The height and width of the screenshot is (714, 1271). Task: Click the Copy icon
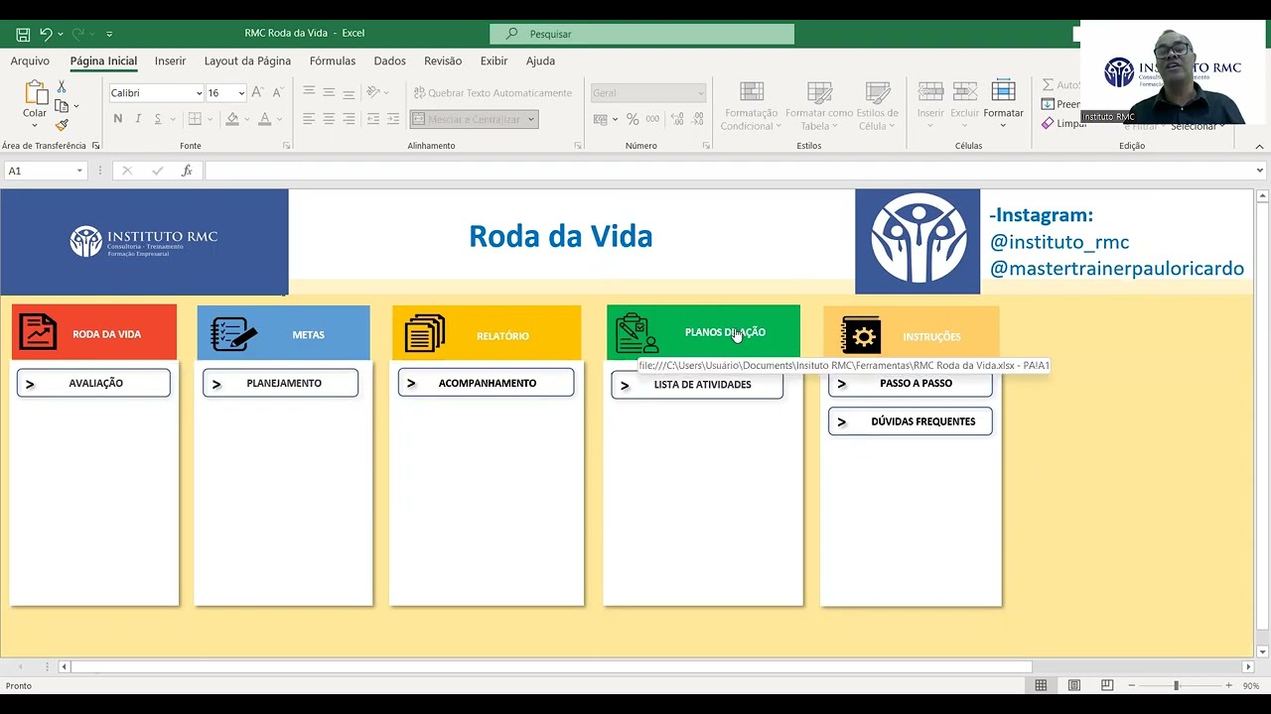point(62,106)
